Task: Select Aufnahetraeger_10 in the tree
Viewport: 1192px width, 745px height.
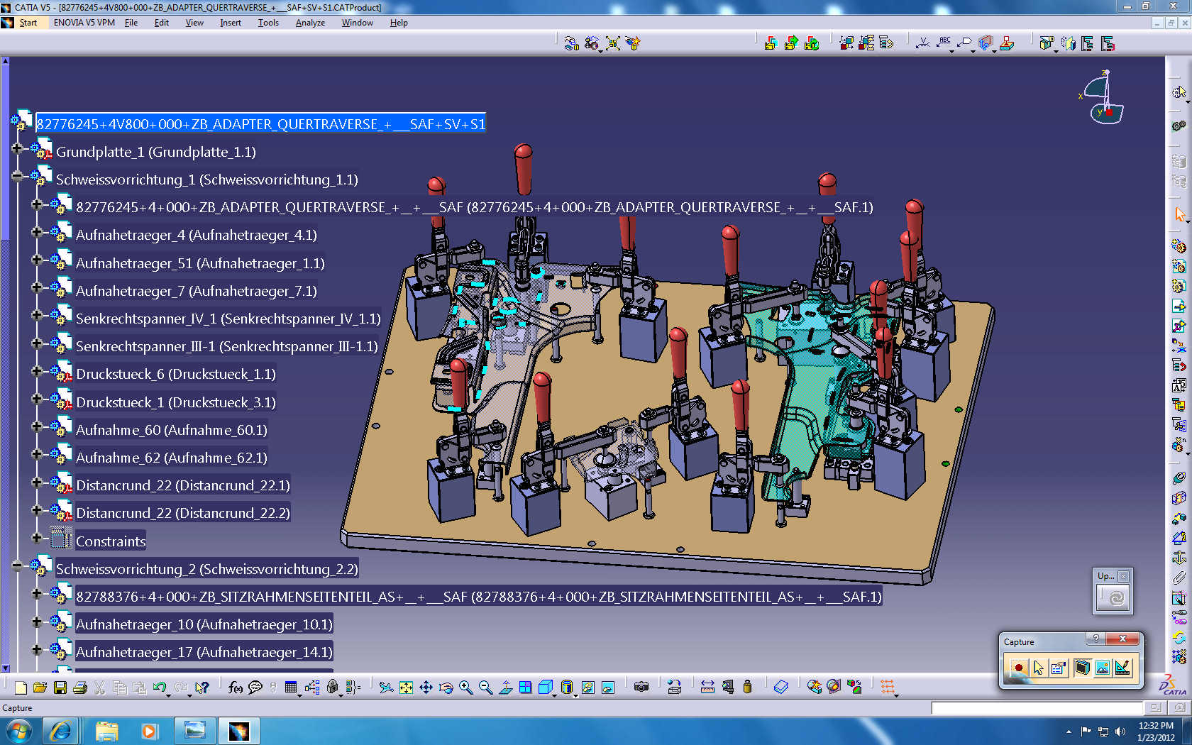Action: click(x=204, y=624)
